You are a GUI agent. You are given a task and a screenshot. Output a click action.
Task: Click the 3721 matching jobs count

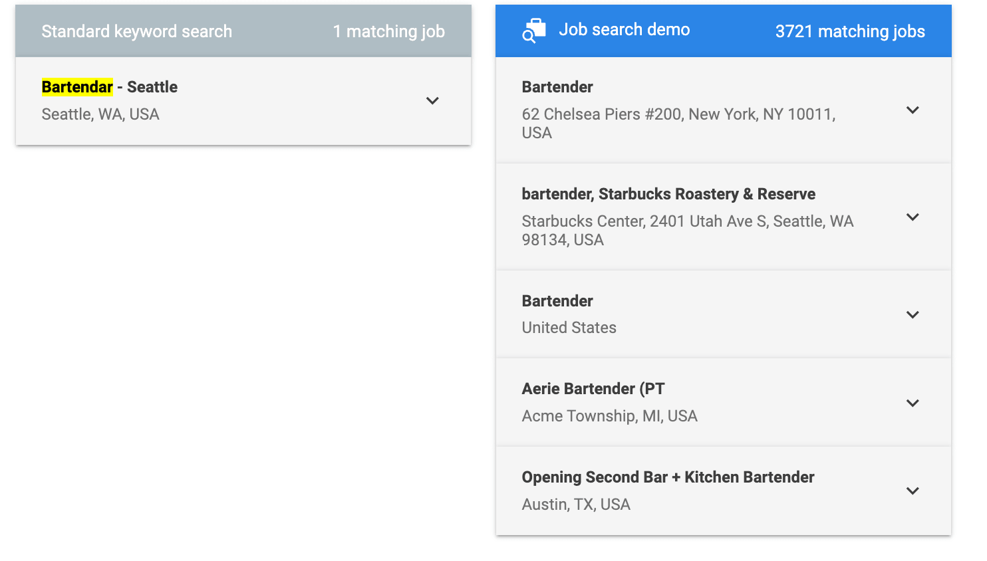[849, 31]
